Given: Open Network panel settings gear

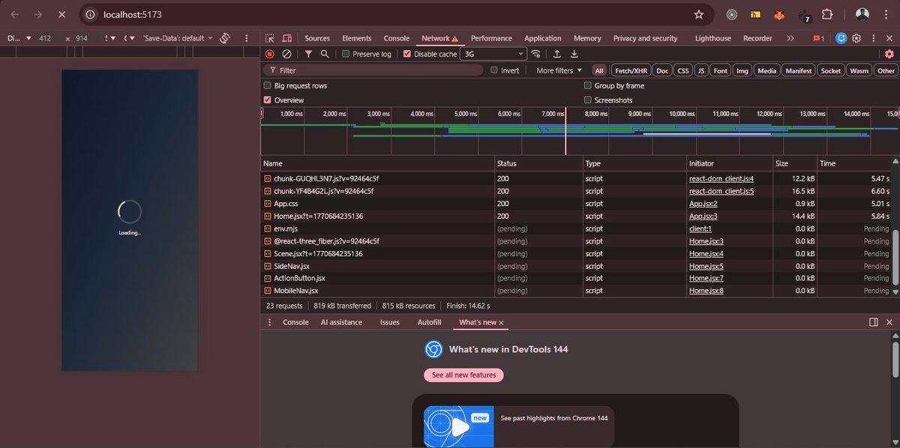Looking at the screenshot, I should 889,54.
